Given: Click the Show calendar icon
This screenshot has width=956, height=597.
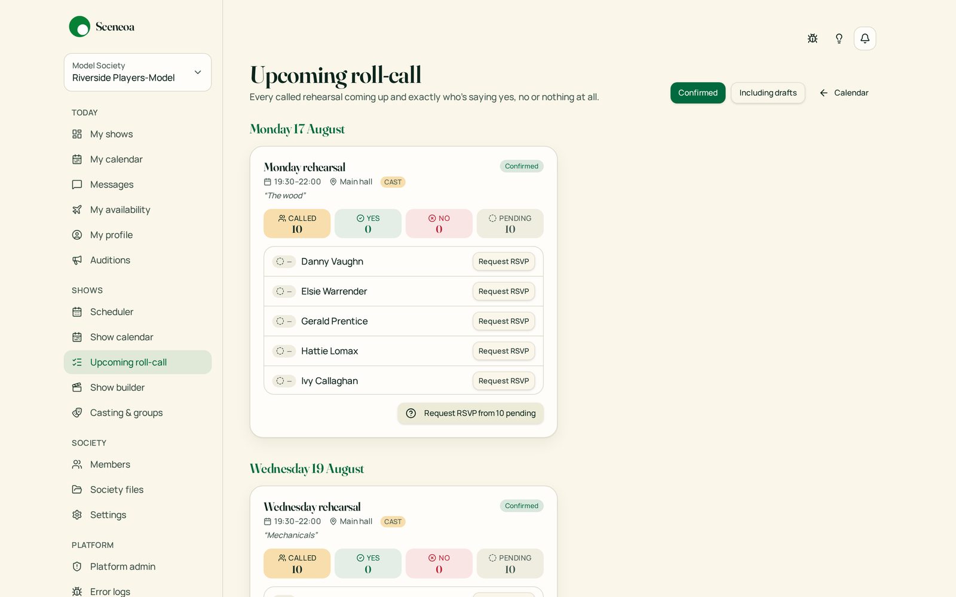Looking at the screenshot, I should click(x=77, y=337).
